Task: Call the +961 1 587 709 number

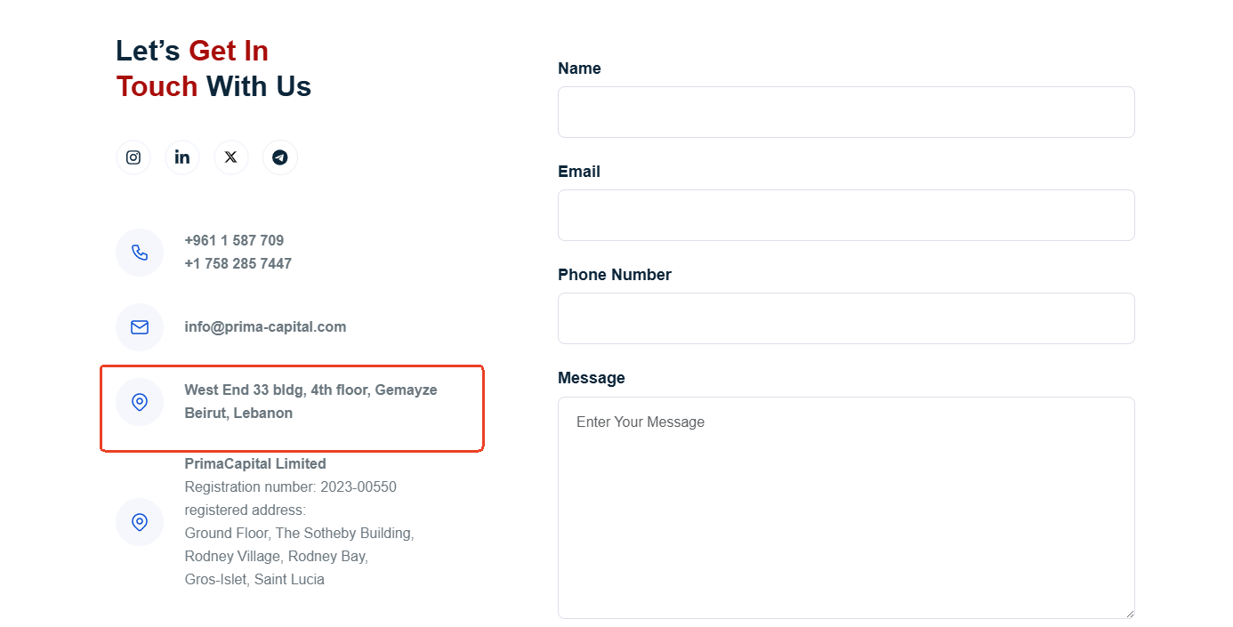Action: (234, 240)
